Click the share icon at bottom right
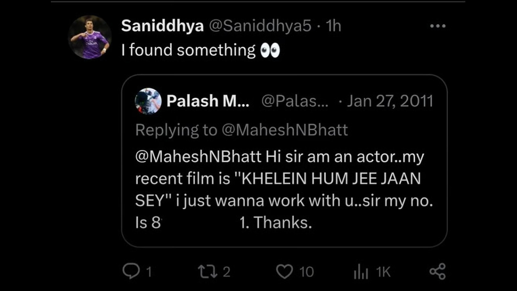Image resolution: width=517 pixels, height=291 pixels. click(438, 272)
